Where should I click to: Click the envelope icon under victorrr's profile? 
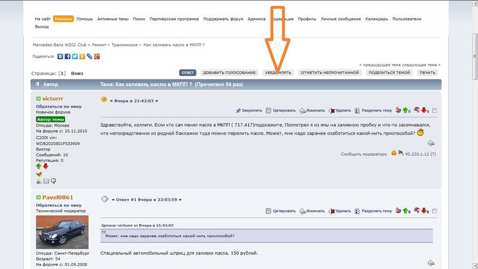(x=46, y=181)
